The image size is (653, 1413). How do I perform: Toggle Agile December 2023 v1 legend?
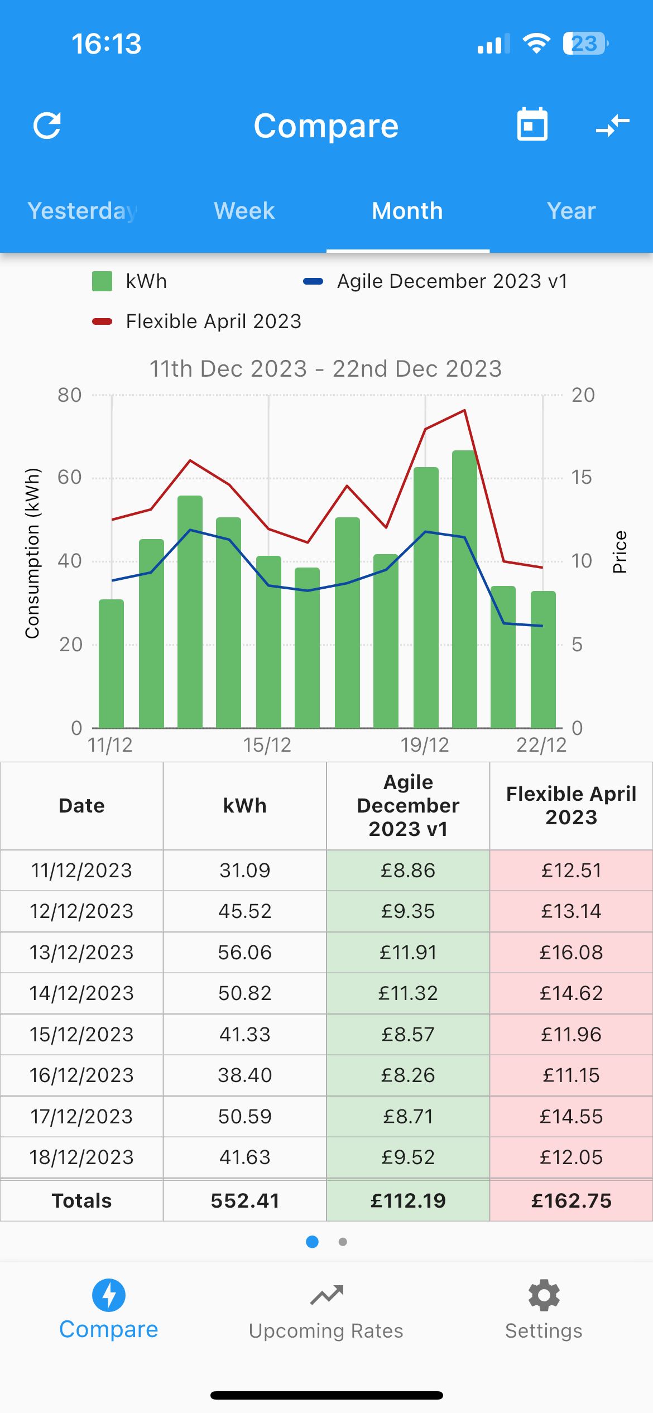(x=435, y=281)
